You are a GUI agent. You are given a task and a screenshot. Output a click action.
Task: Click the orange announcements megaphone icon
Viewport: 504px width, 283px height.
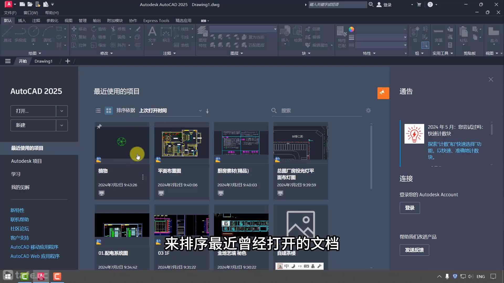pos(383,93)
